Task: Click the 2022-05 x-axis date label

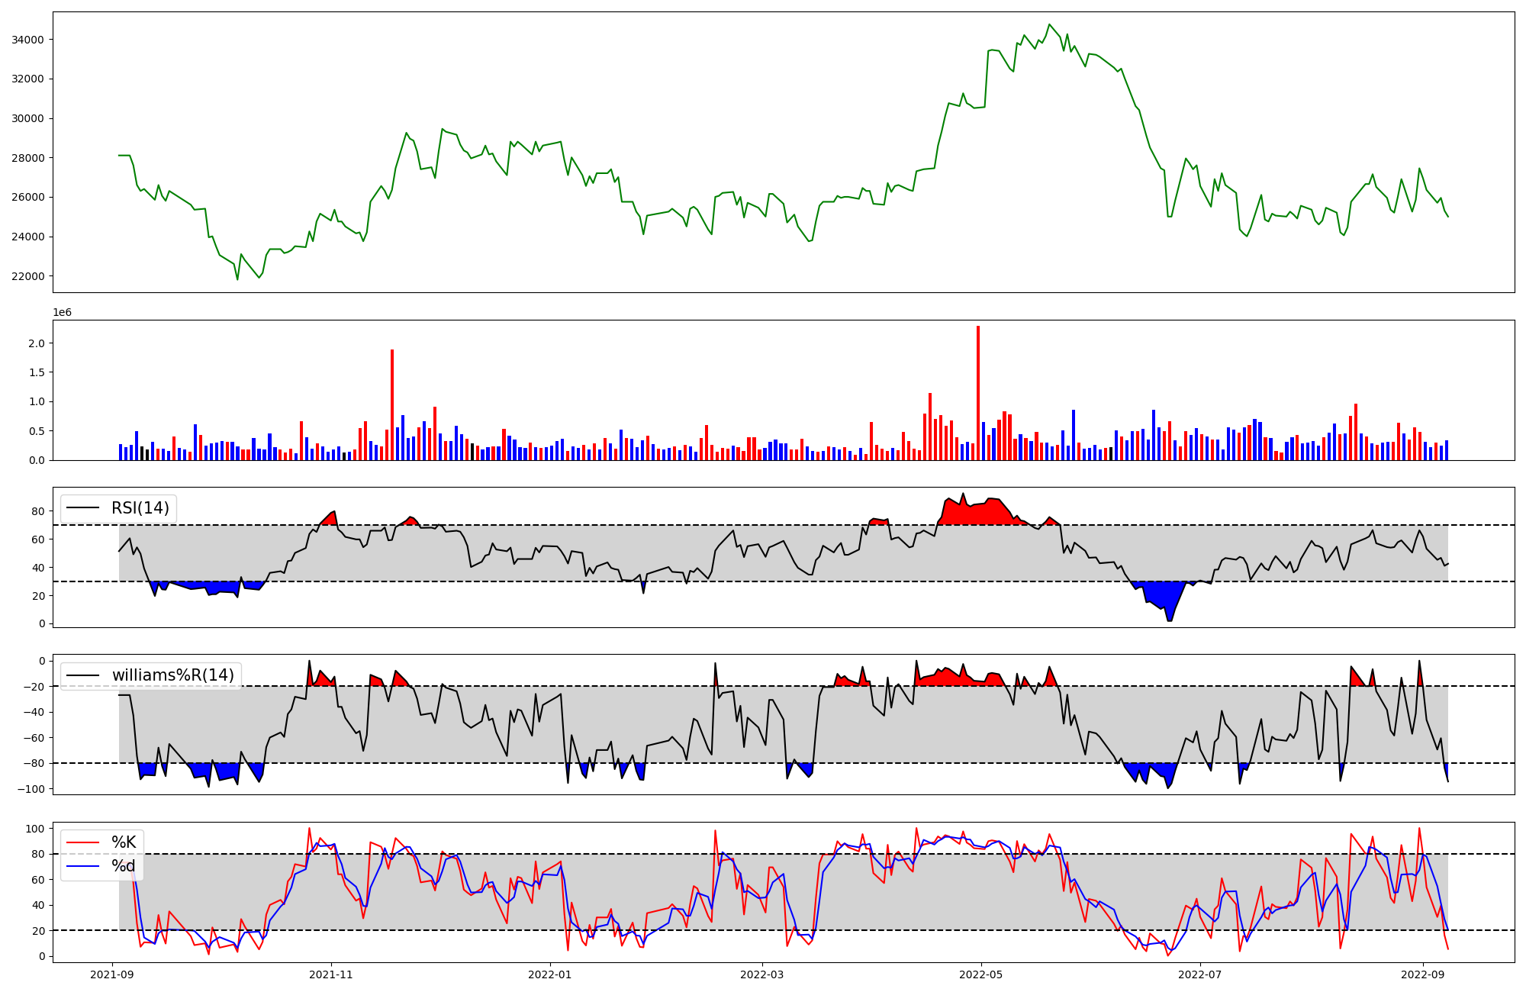Action: click(x=980, y=974)
